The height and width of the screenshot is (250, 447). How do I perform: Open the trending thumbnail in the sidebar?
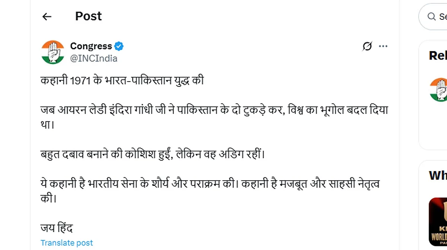pyautogui.click(x=438, y=222)
